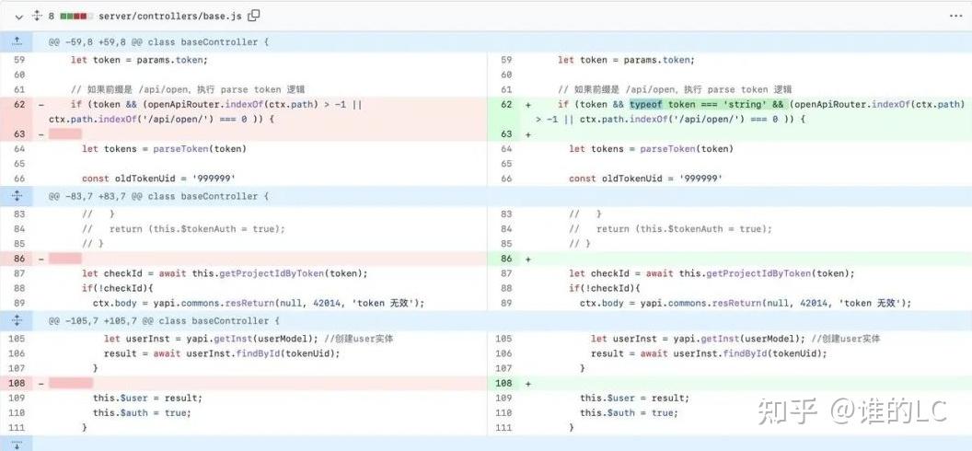Screen dimensions: 972x451
Task: Click the diffstat colored squares indicator
Action: point(75,16)
